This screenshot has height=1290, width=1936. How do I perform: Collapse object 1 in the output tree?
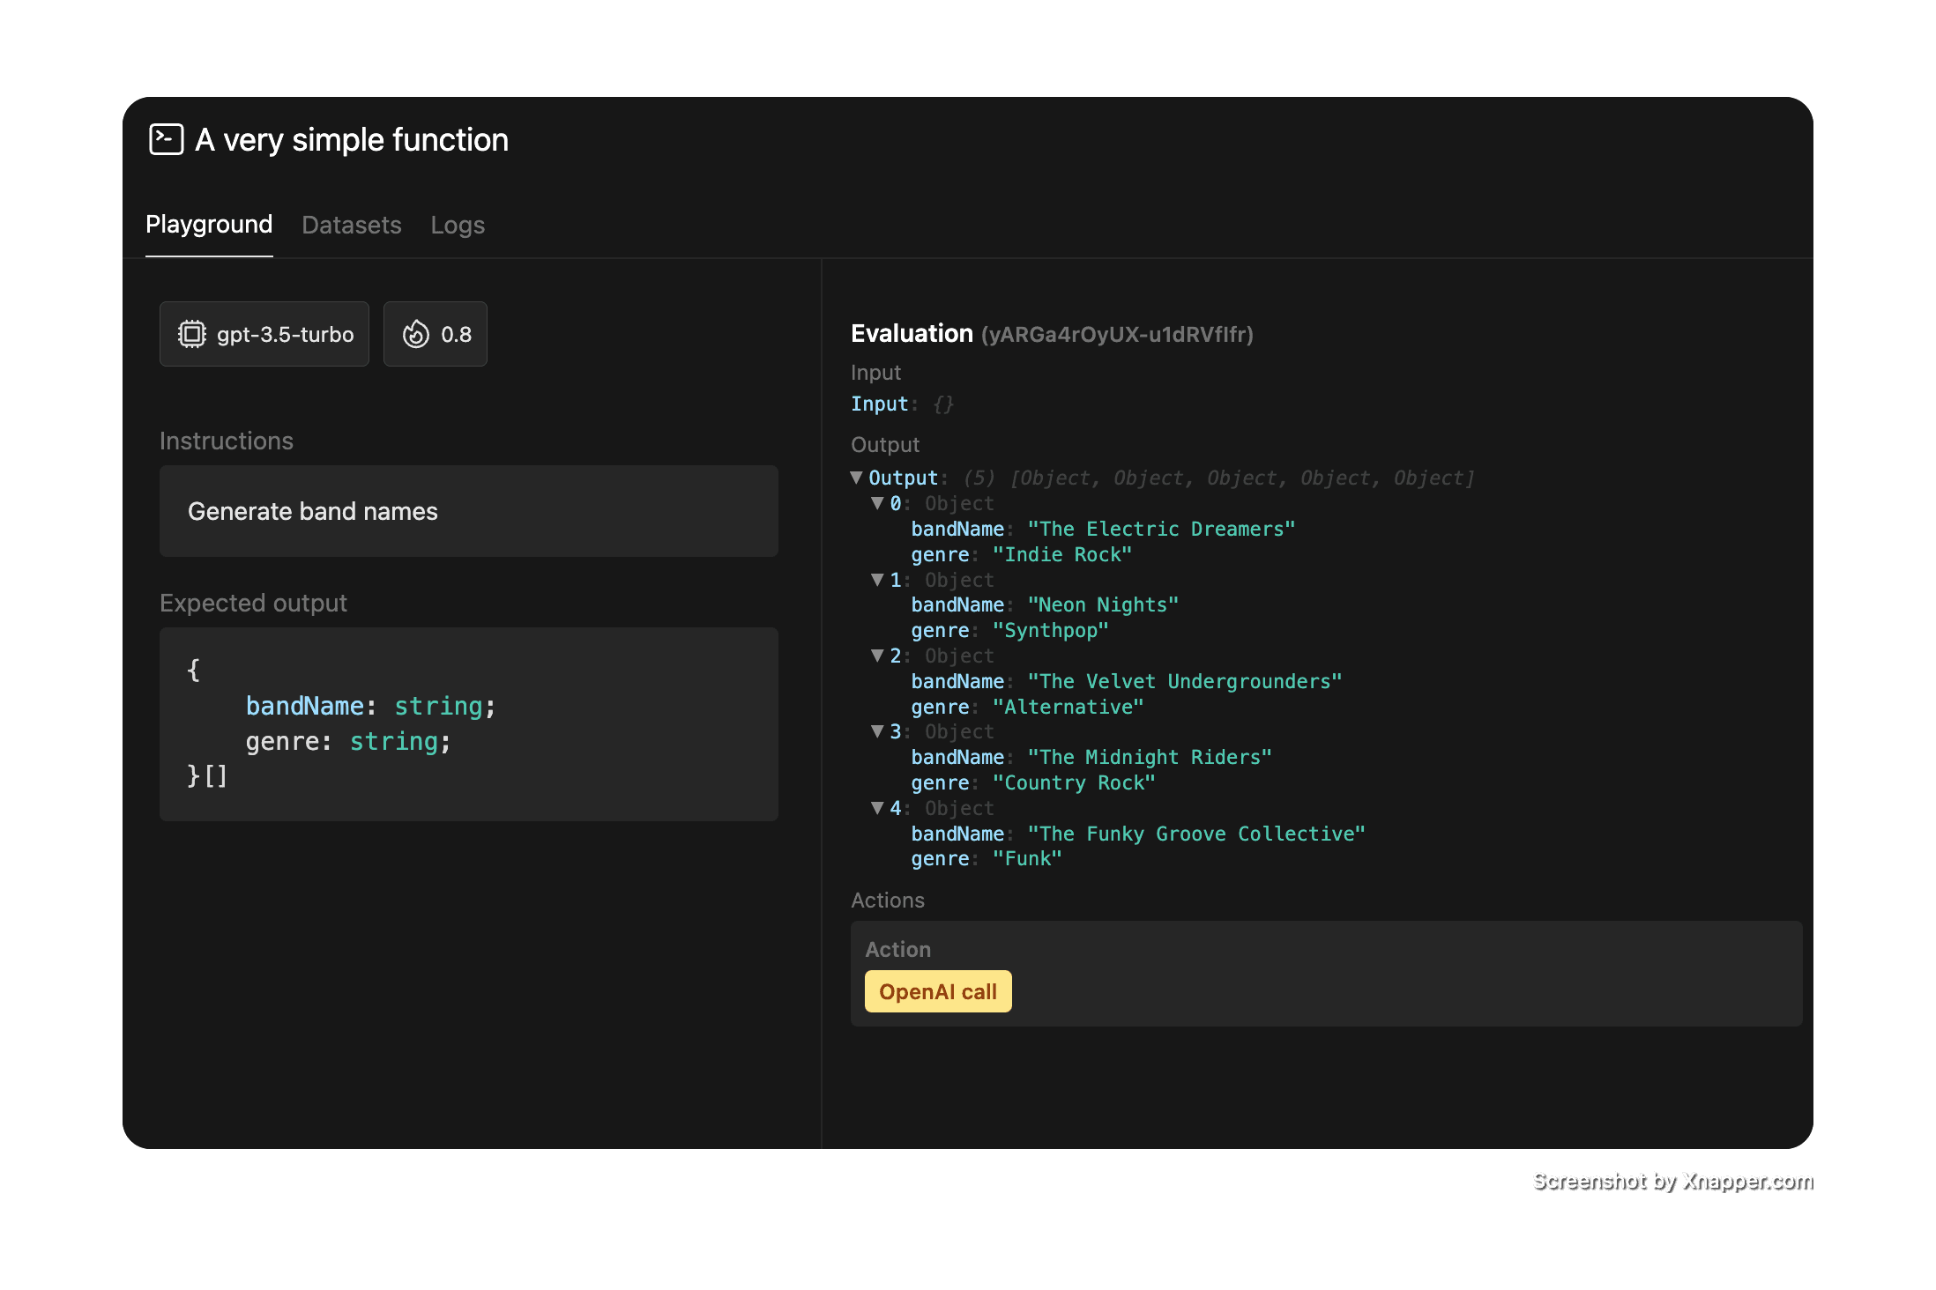[877, 580]
